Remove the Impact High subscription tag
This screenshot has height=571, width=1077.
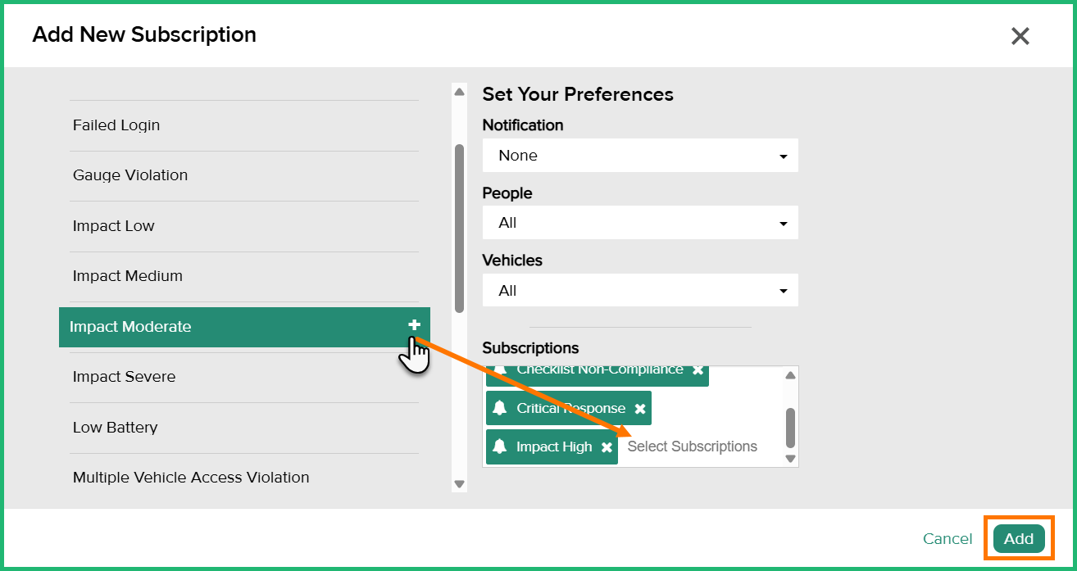click(607, 447)
